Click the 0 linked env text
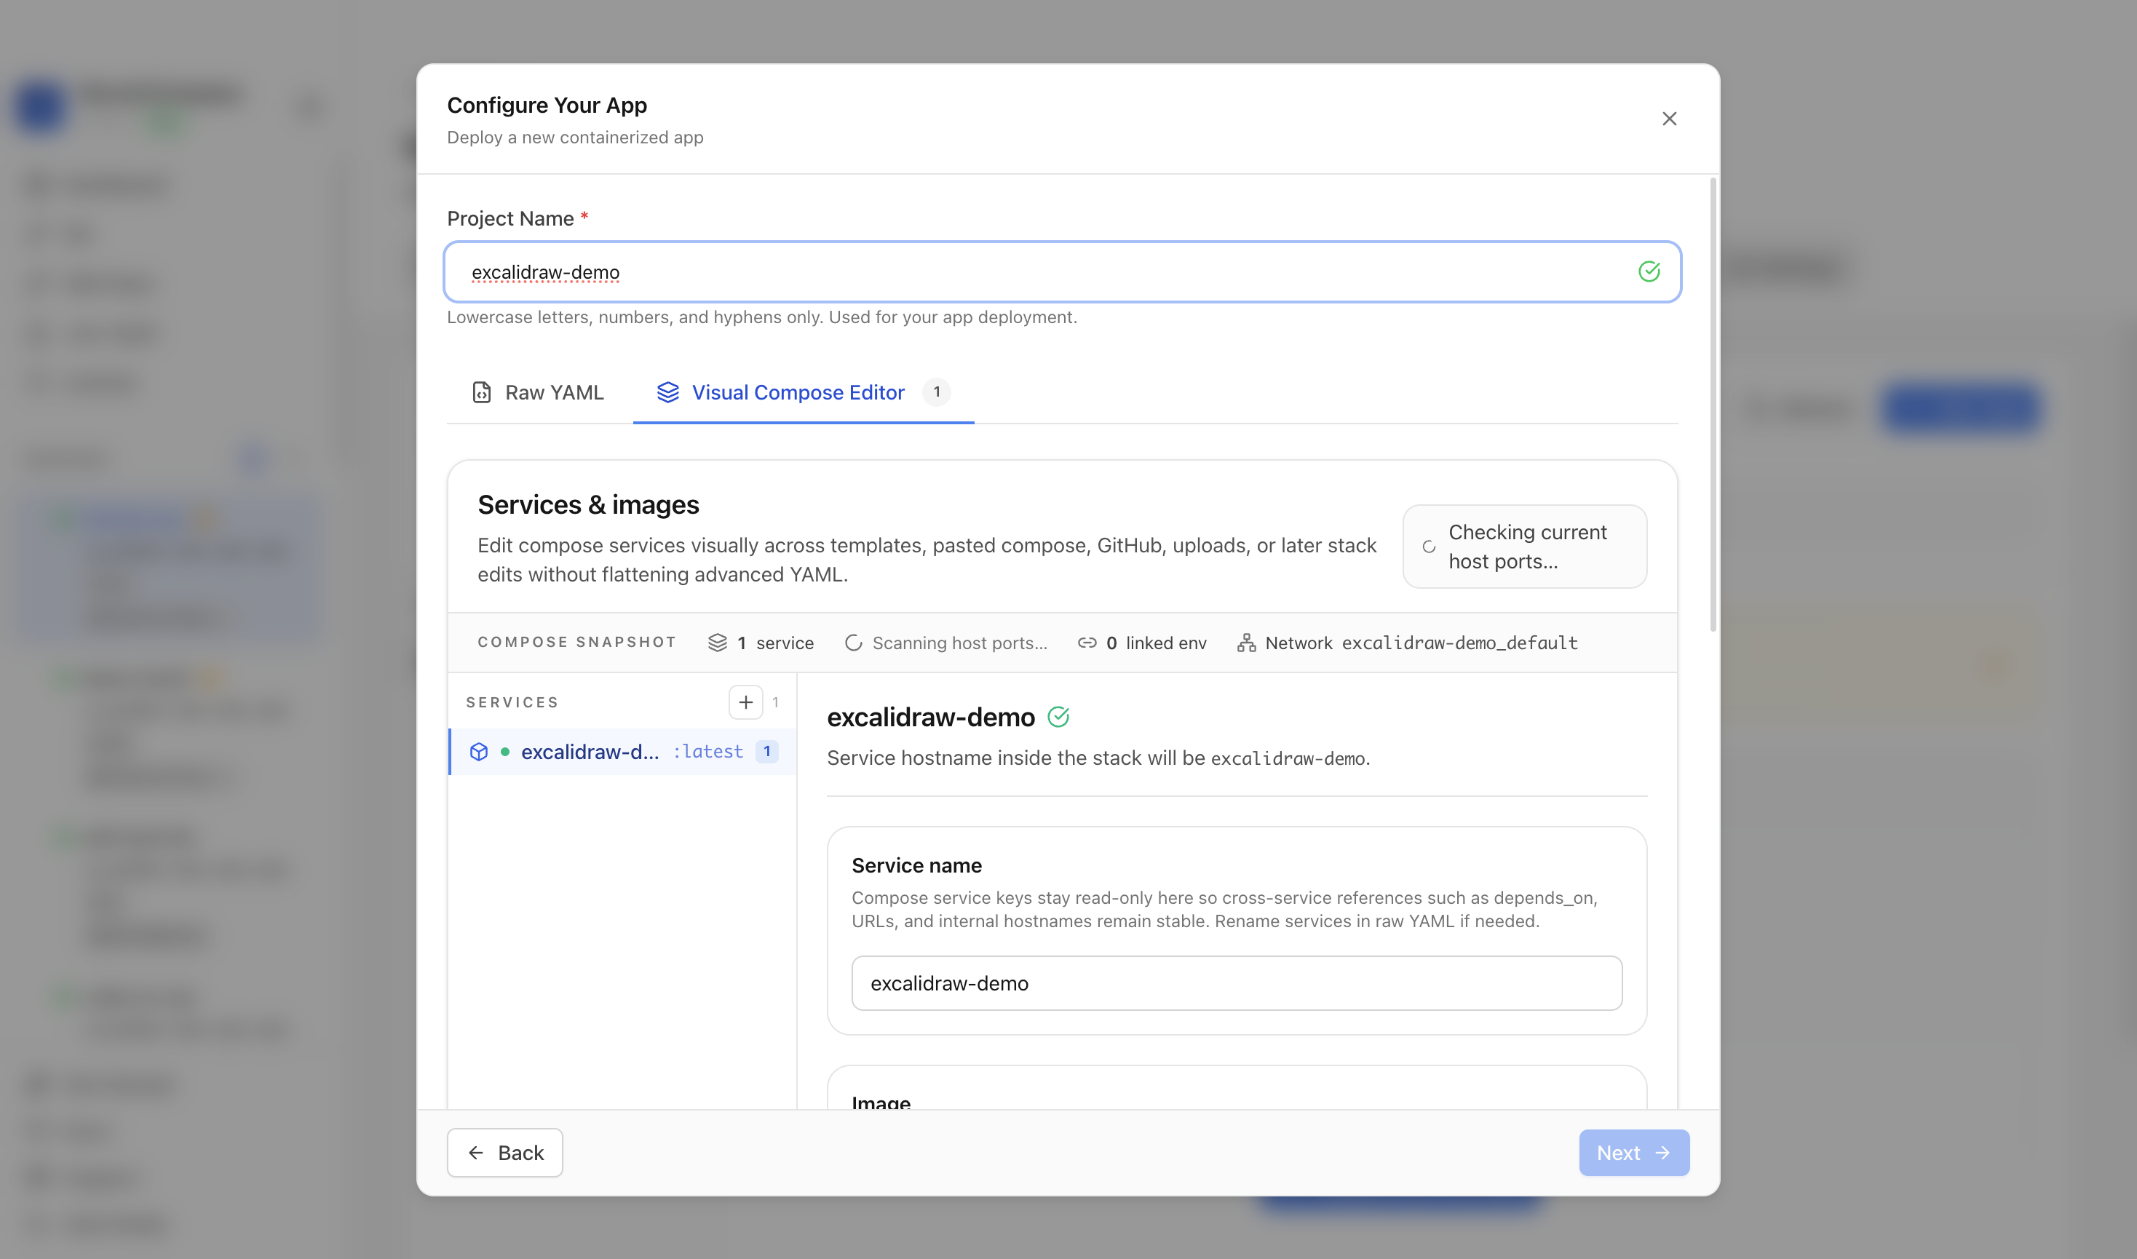The image size is (2137, 1259). 1155,642
